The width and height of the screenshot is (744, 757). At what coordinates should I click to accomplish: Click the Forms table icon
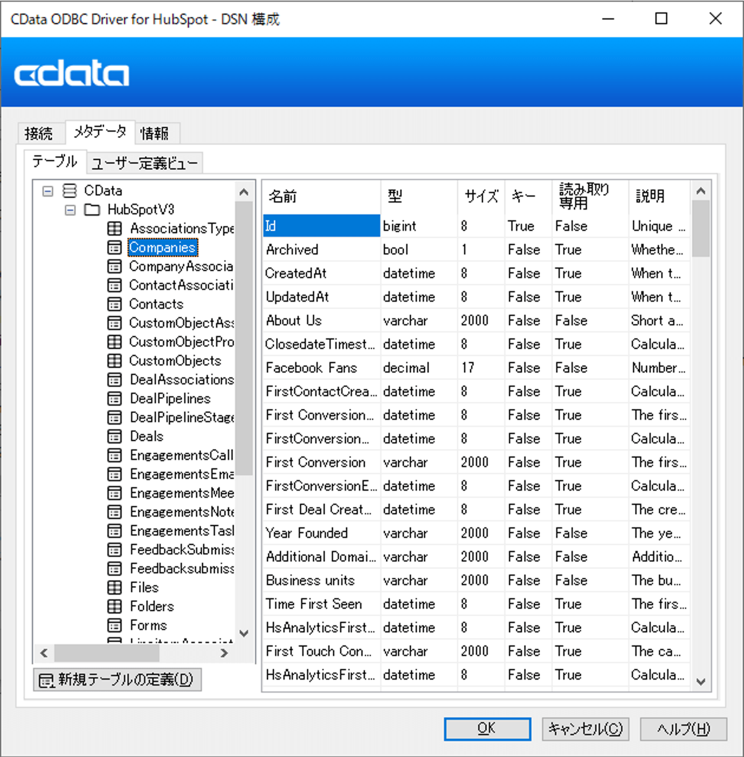(115, 625)
